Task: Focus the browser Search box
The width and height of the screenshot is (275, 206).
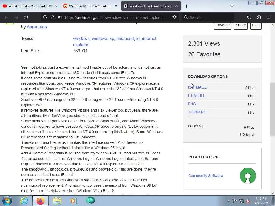Action: tap(208, 17)
